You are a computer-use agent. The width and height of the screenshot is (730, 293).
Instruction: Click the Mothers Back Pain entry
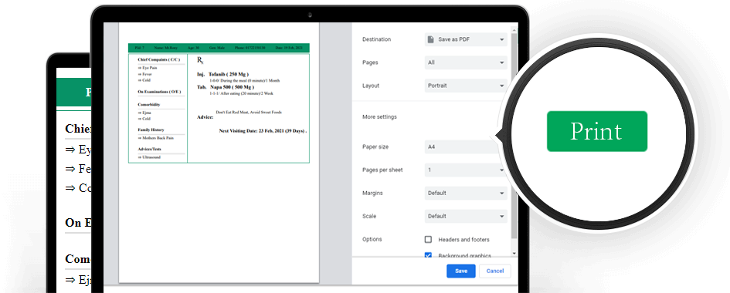point(155,138)
